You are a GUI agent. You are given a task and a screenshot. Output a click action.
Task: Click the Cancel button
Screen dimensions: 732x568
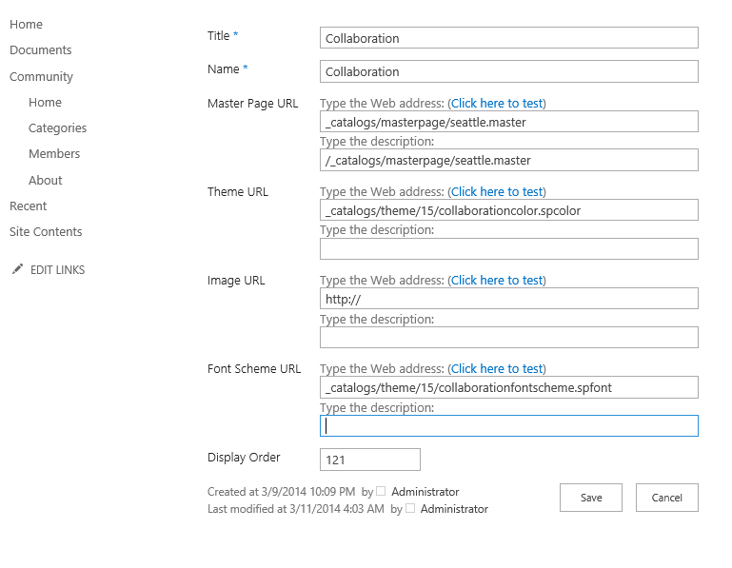[x=667, y=498]
